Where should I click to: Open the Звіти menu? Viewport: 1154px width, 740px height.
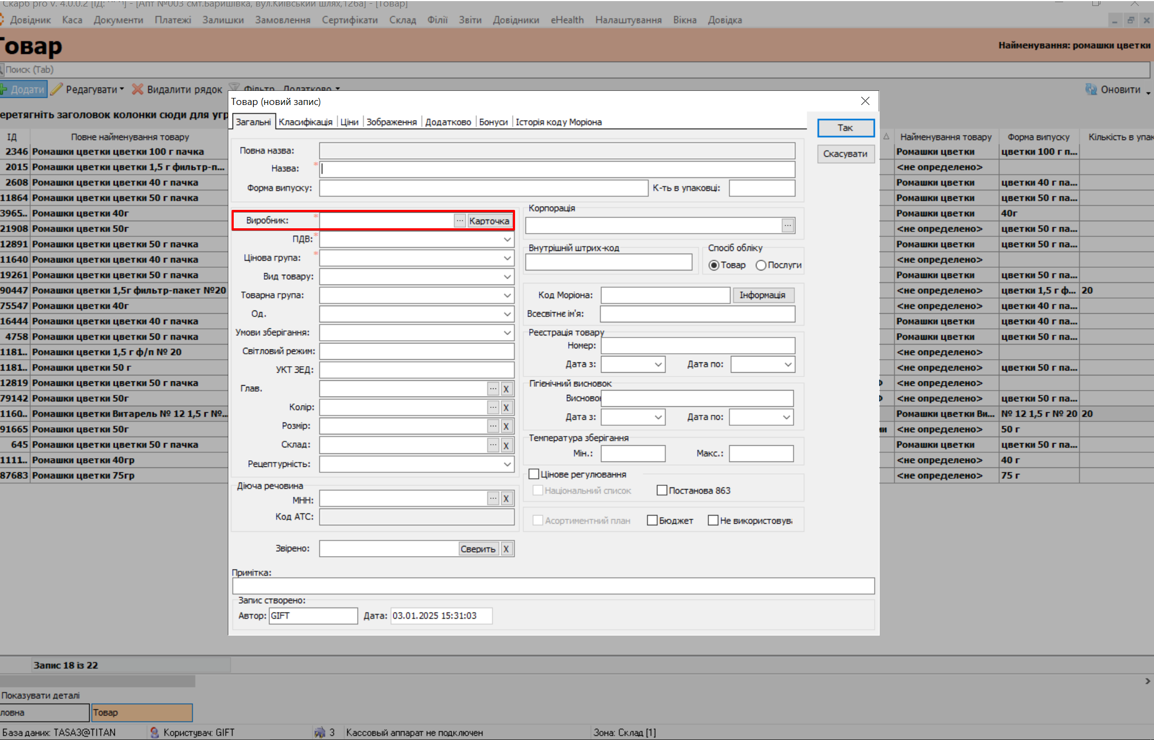click(x=470, y=20)
